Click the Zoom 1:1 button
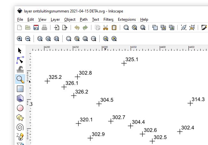Image resolution: width=208 pixels, height=145 pixels. (x=40, y=39)
